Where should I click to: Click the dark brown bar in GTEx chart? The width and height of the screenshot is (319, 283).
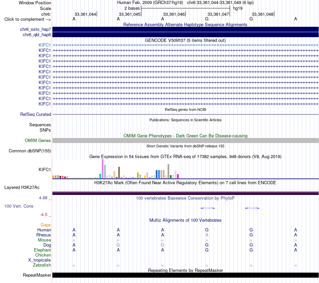click(x=119, y=172)
